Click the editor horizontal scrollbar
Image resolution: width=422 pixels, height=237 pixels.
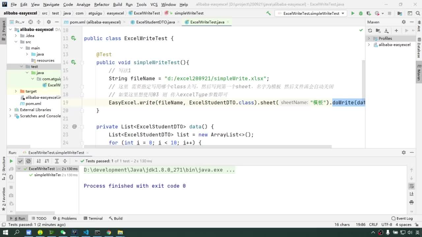coord(208,147)
